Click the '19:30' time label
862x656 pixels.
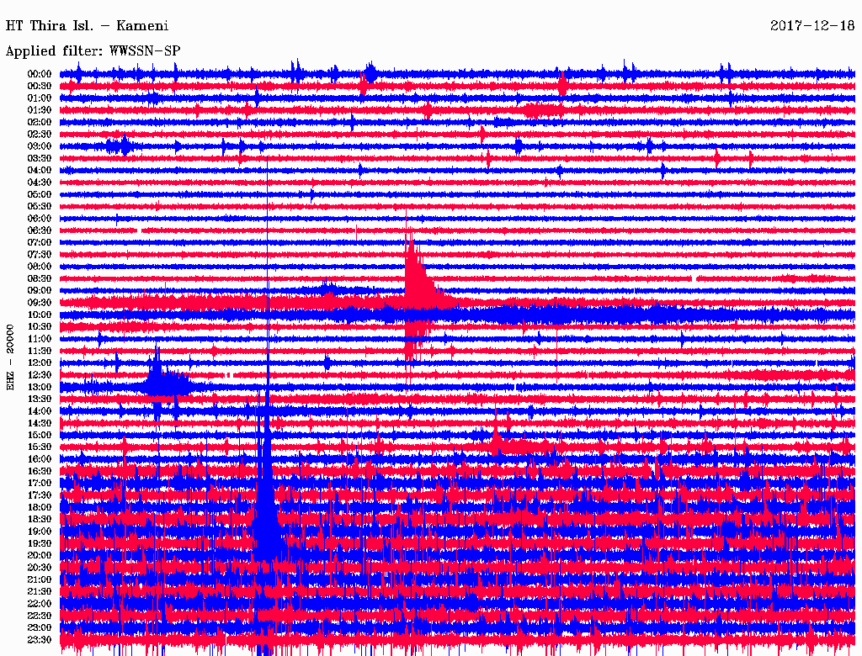pyautogui.click(x=40, y=544)
